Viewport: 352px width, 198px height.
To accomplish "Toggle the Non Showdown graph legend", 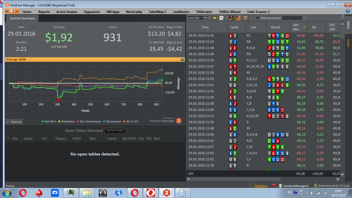I will (x=89, y=121).
